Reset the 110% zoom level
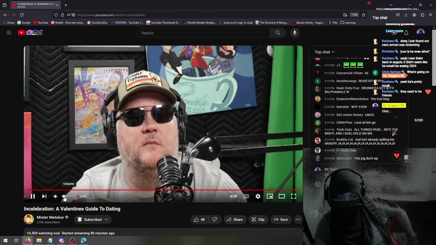This screenshot has height=245, width=436. 355,15
